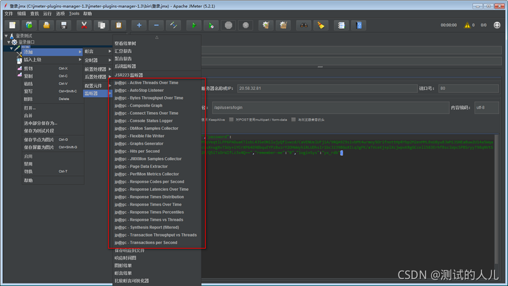
Task: Click the port number field 80
Action: pos(468,88)
